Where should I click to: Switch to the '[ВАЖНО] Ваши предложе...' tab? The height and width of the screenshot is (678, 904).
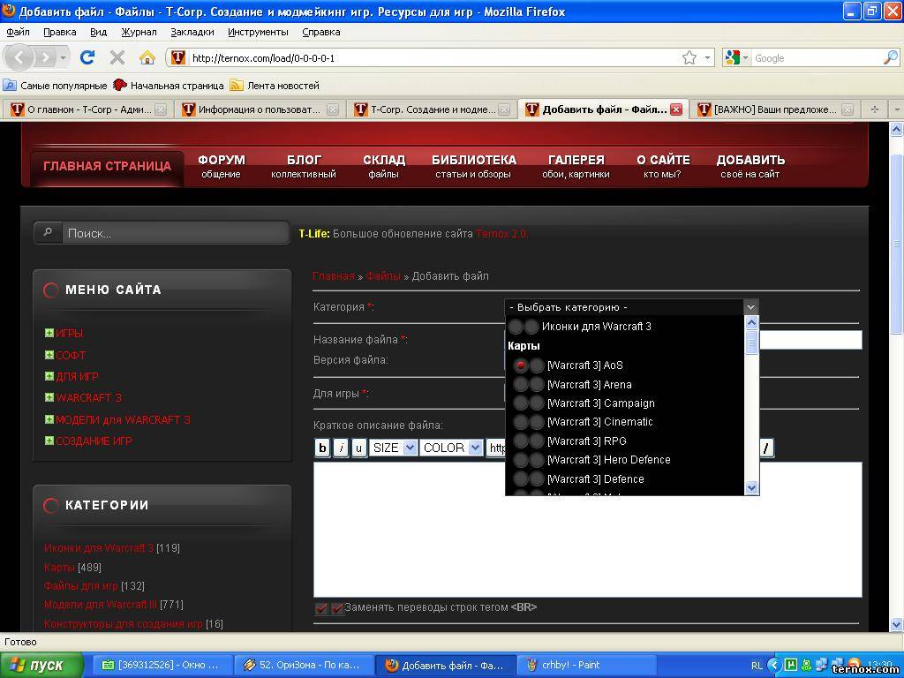click(775, 109)
